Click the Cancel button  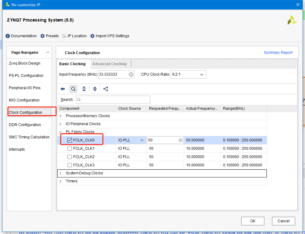pos(283,221)
